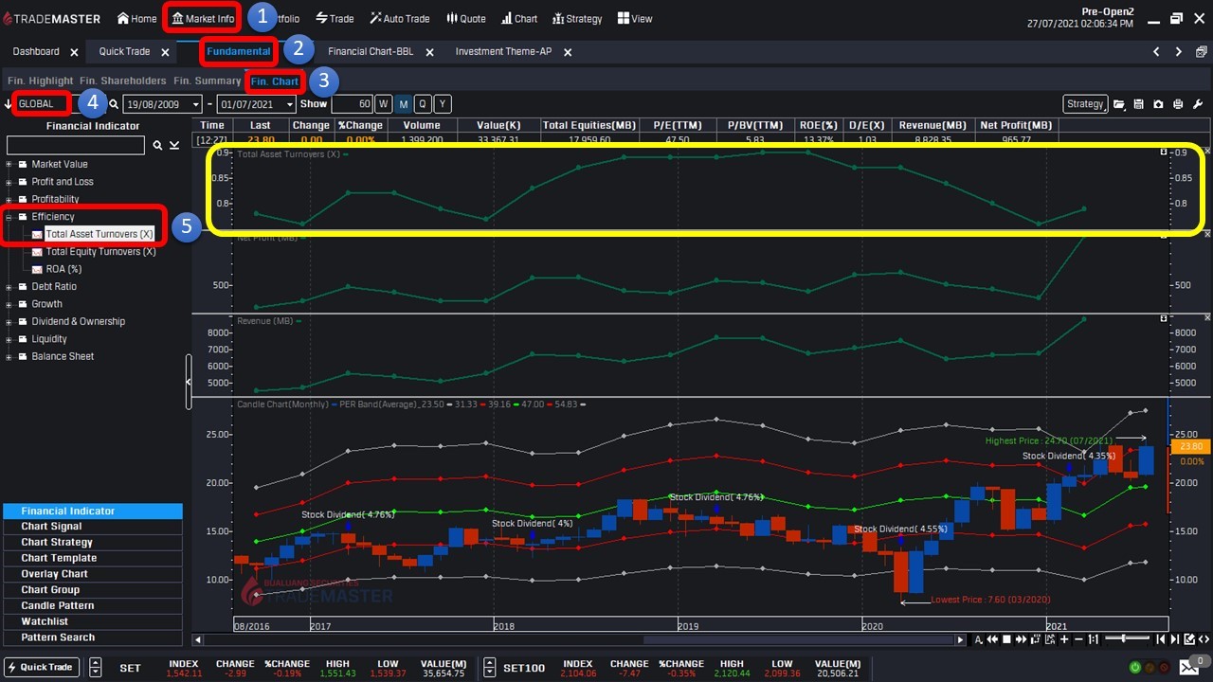The width and height of the screenshot is (1213, 682).
Task: Open the Auto Trade menu
Action: point(399,18)
